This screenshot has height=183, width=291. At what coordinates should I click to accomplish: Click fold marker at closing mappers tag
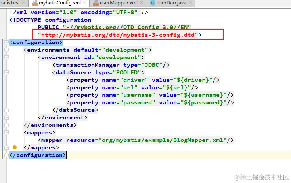click(x=6, y=148)
